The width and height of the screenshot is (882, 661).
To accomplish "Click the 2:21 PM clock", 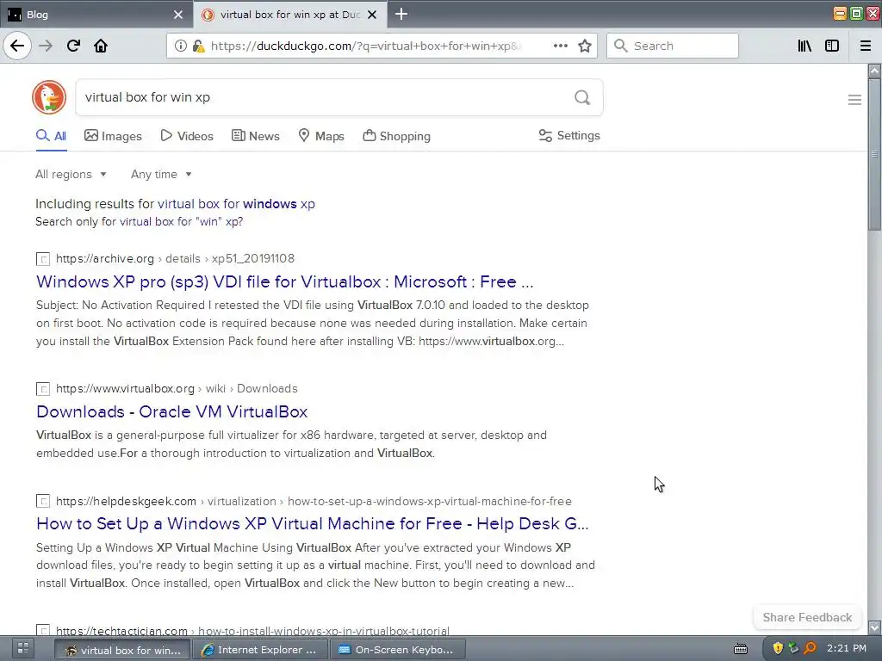I will pyautogui.click(x=847, y=648).
